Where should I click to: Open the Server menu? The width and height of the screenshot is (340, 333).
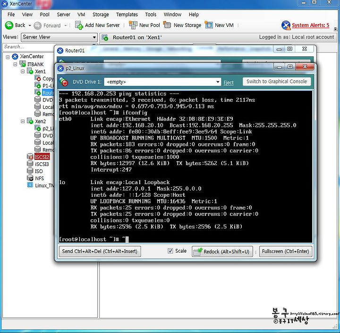coord(64,15)
